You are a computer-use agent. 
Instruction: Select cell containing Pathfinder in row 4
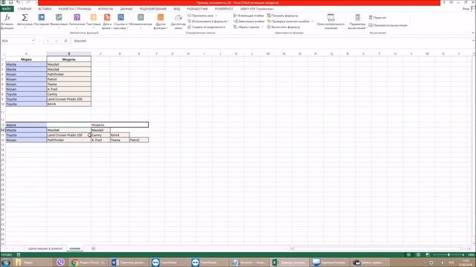pos(69,74)
